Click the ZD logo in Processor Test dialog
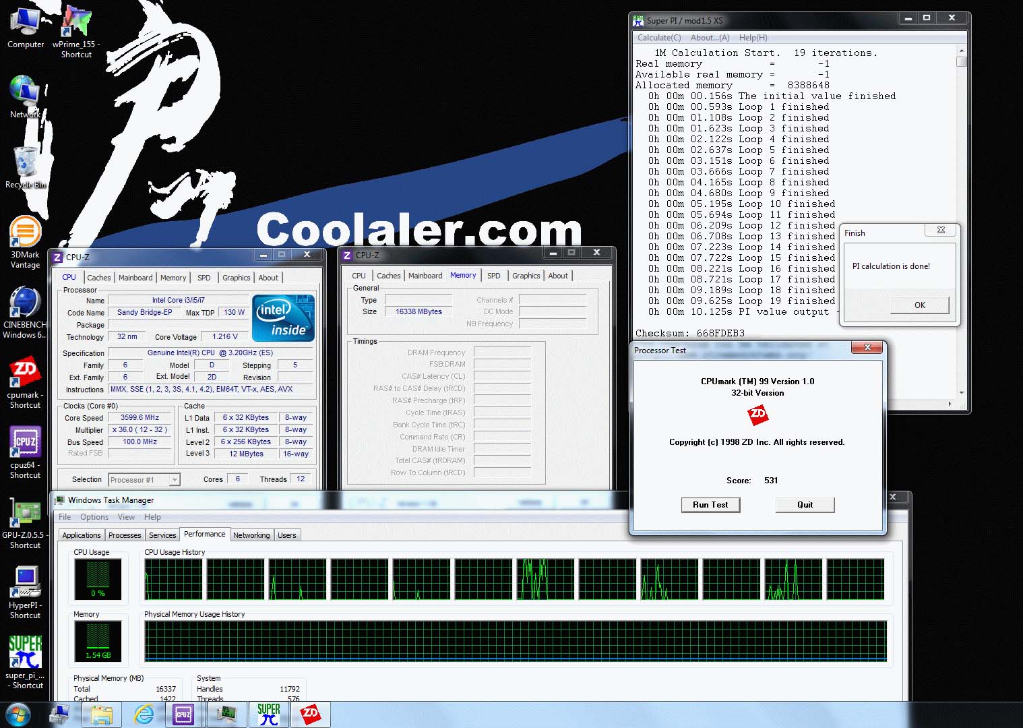This screenshot has height=728, width=1023. (757, 415)
